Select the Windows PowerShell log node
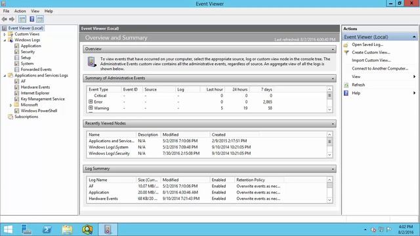Image resolution: width=420 pixels, height=236 pixels. (39, 111)
